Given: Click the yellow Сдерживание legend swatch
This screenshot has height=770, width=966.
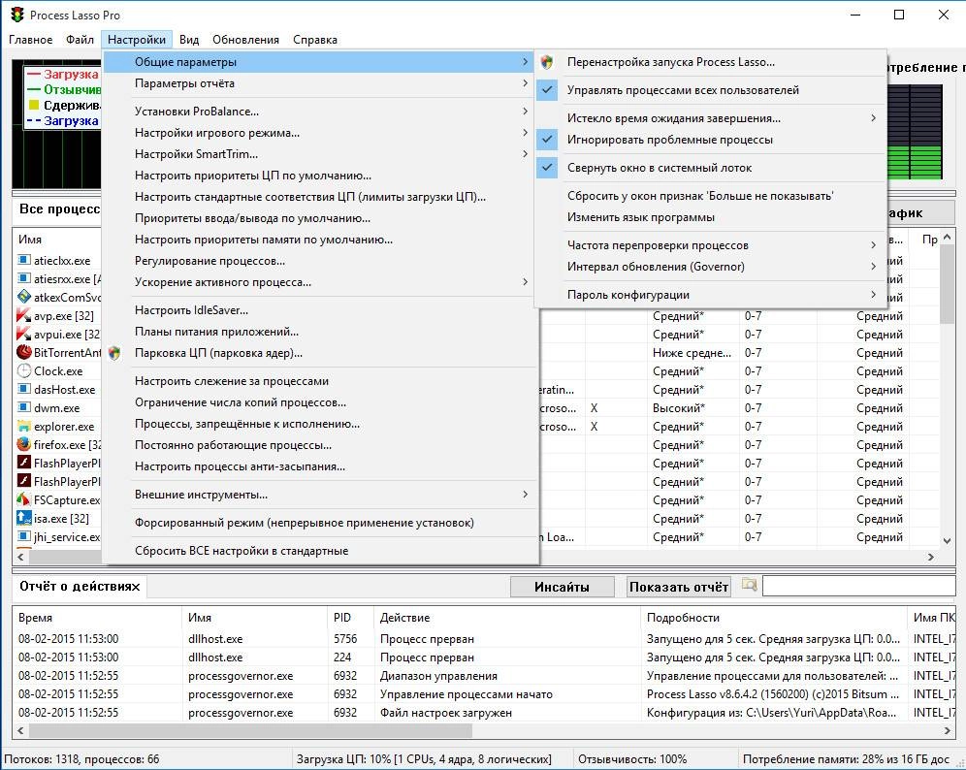Looking at the screenshot, I should (34, 105).
